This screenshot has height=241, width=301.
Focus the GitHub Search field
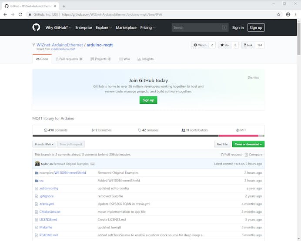(200, 28)
